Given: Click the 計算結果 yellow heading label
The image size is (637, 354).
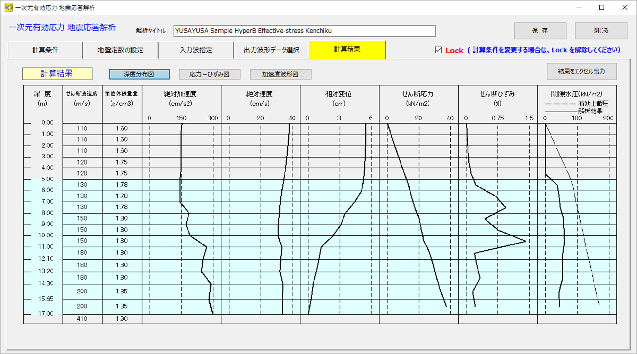Looking at the screenshot, I should 57,73.
